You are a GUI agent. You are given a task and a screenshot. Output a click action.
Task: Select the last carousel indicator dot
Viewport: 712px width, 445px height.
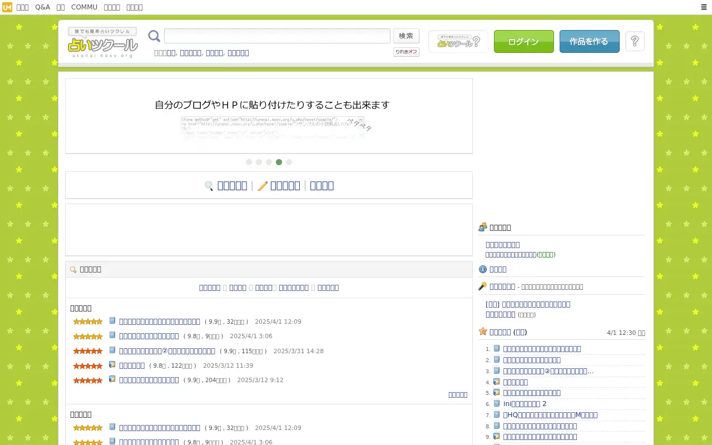(289, 162)
